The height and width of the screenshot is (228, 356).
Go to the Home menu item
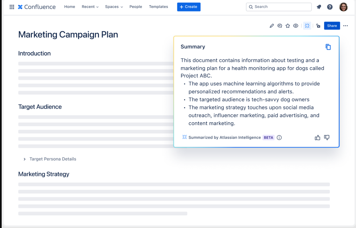pyautogui.click(x=70, y=7)
